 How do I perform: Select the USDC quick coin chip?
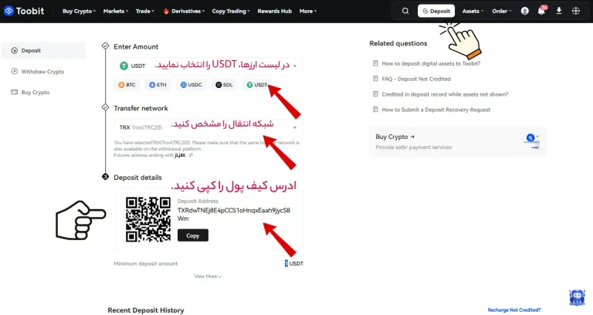pos(191,85)
